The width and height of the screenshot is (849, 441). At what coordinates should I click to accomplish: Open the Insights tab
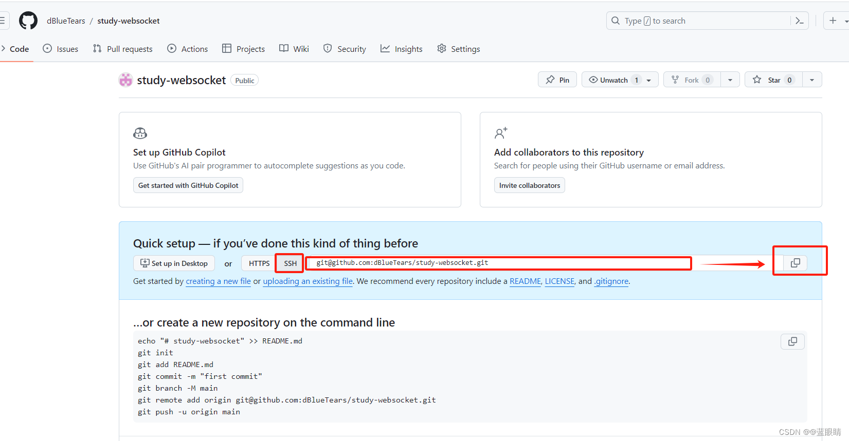tap(402, 49)
